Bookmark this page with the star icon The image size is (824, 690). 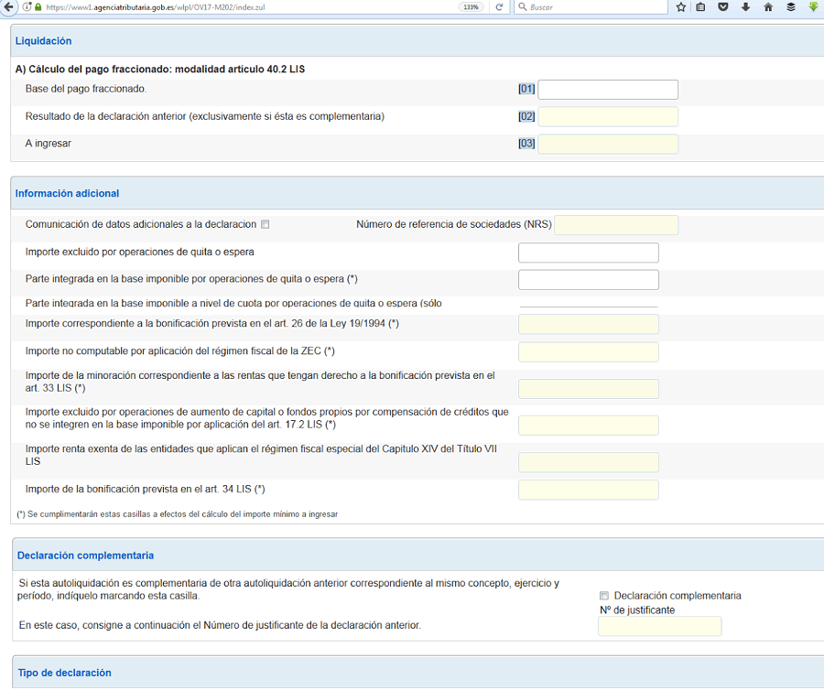point(681,6)
